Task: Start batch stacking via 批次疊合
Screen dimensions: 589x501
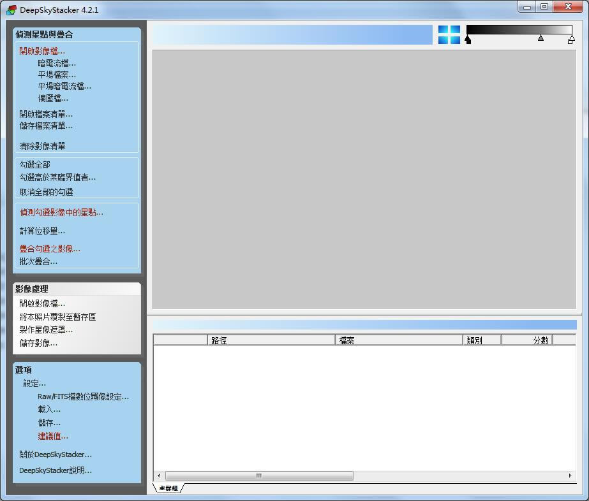Action: (x=37, y=261)
